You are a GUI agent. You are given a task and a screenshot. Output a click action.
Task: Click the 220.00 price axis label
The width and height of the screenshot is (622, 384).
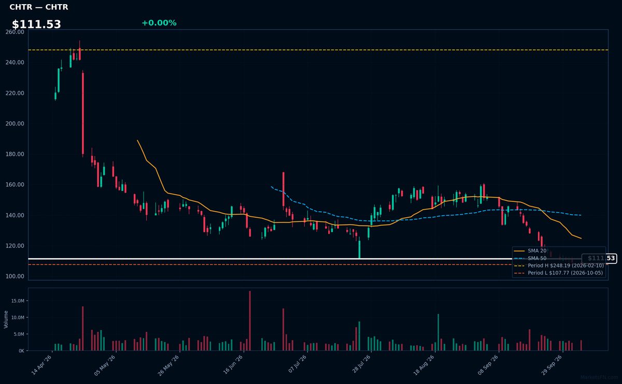[x=15, y=93]
